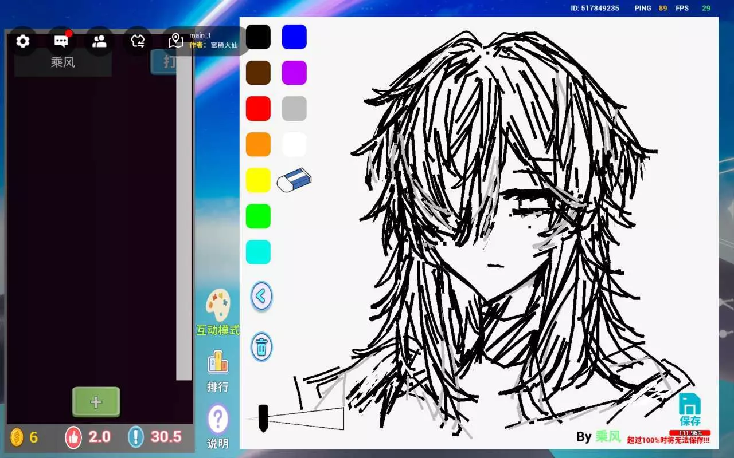
Task: Click the partially hidden 打 button
Action: (163, 62)
